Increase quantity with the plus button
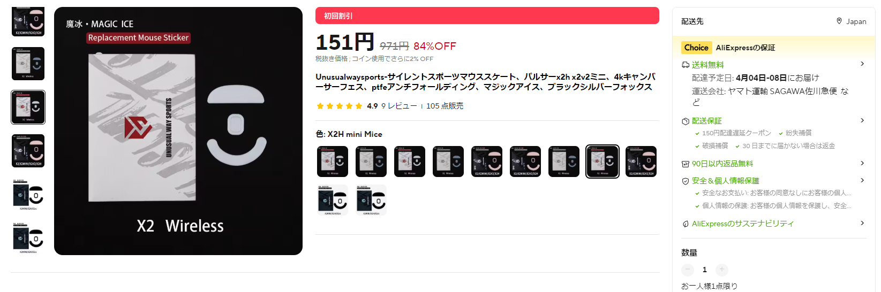881x292 pixels. 721,270
